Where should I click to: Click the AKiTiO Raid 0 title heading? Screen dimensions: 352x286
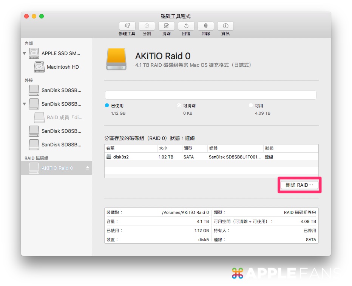pyautogui.click(x=163, y=56)
